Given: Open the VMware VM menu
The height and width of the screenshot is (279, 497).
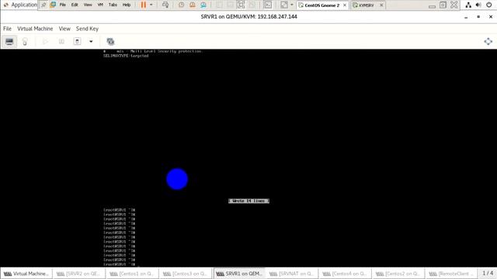Looking at the screenshot, I should coord(100,5).
